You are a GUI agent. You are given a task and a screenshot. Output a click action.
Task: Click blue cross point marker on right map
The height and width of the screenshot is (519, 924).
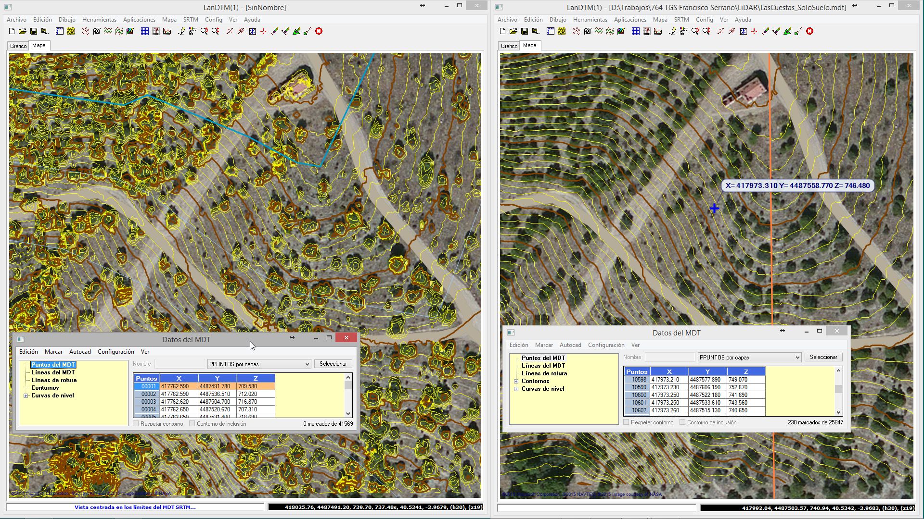tap(714, 208)
